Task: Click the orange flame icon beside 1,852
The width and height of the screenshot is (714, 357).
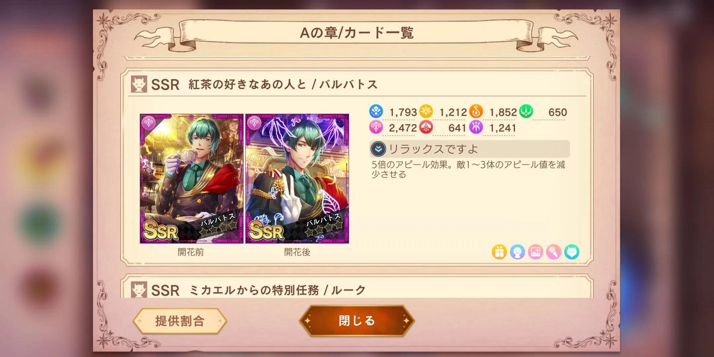Action: [476, 111]
